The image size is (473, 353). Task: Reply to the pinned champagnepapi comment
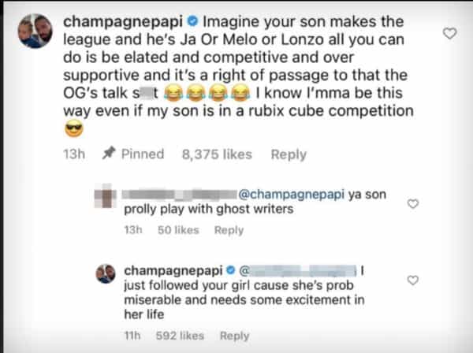pyautogui.click(x=289, y=155)
